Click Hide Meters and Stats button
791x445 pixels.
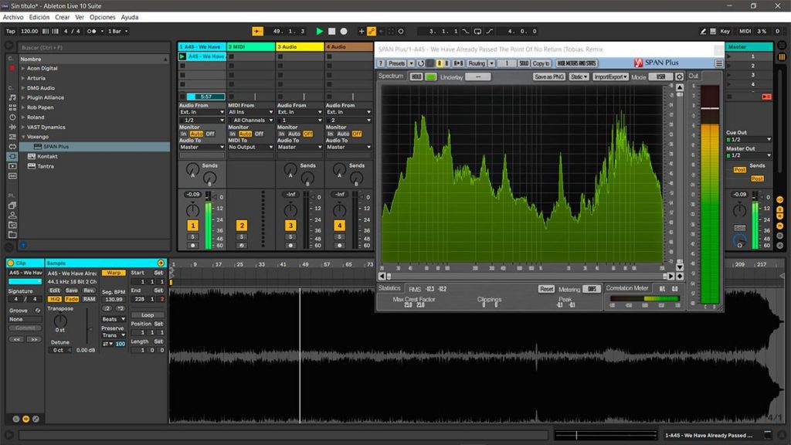point(577,63)
